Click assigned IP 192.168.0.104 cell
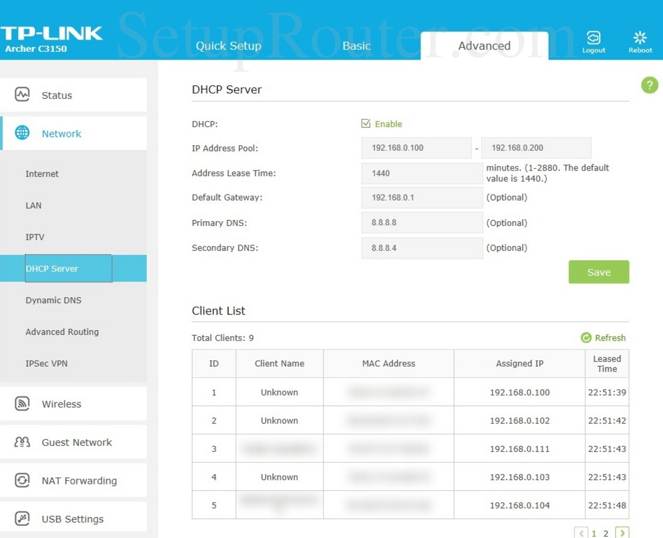Screen dimensions: 663x538 click(x=520, y=505)
